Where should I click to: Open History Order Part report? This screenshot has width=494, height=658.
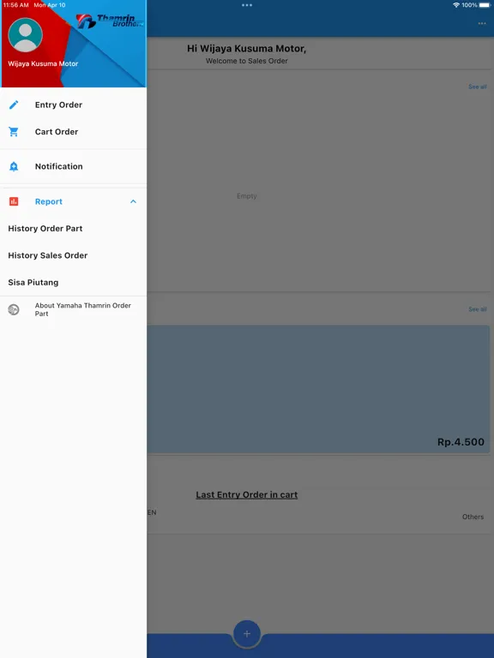click(74, 229)
